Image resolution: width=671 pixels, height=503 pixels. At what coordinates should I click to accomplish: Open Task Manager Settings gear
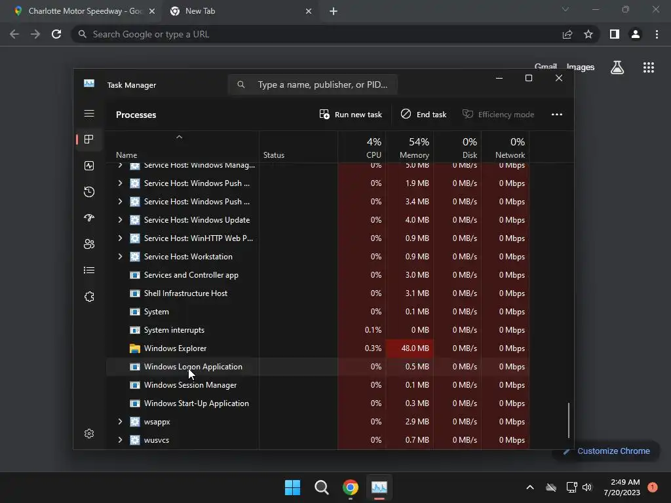89,434
